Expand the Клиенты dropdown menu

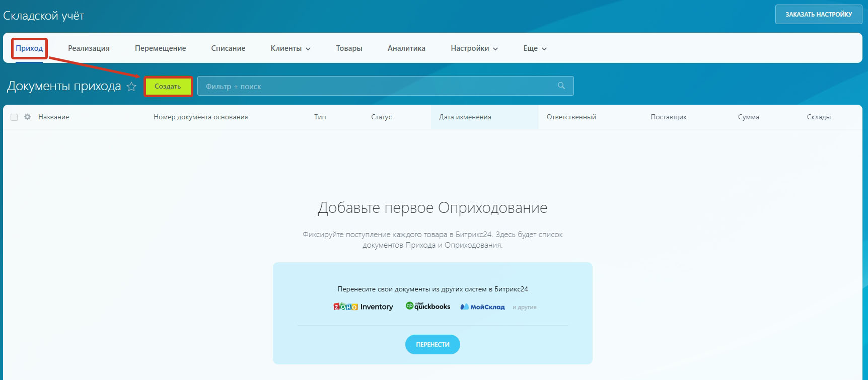291,48
